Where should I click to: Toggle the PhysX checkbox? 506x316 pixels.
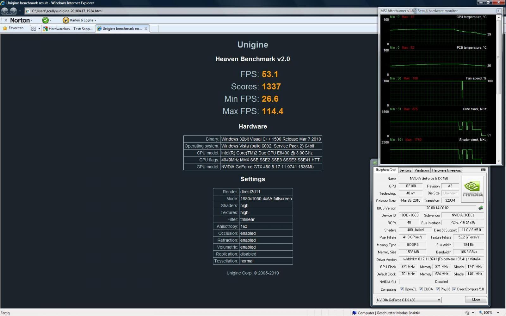438,289
